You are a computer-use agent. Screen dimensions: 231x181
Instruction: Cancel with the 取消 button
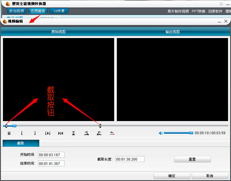[210, 176]
